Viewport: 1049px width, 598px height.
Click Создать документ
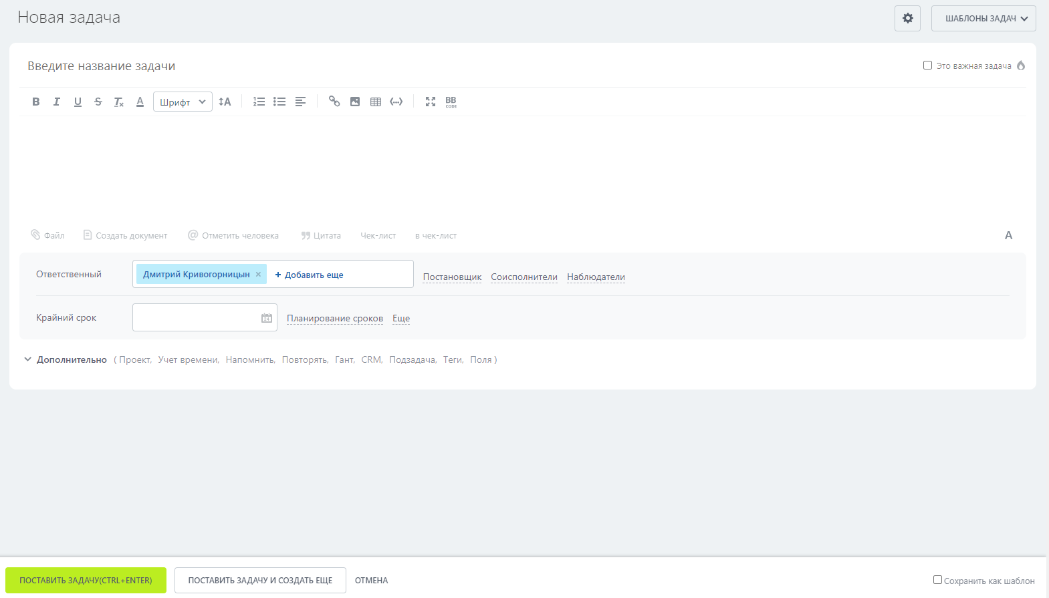pyautogui.click(x=125, y=235)
